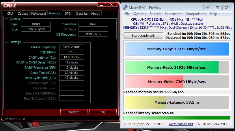Click the OK button in CPU-Z
The width and height of the screenshot is (235, 131).
click(103, 112)
